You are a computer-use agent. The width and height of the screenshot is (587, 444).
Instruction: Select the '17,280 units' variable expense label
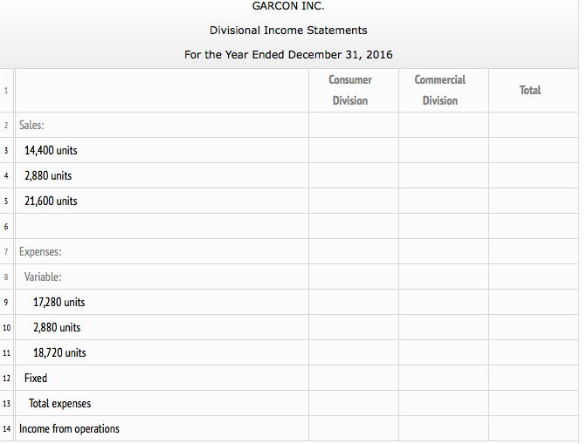pos(59,302)
